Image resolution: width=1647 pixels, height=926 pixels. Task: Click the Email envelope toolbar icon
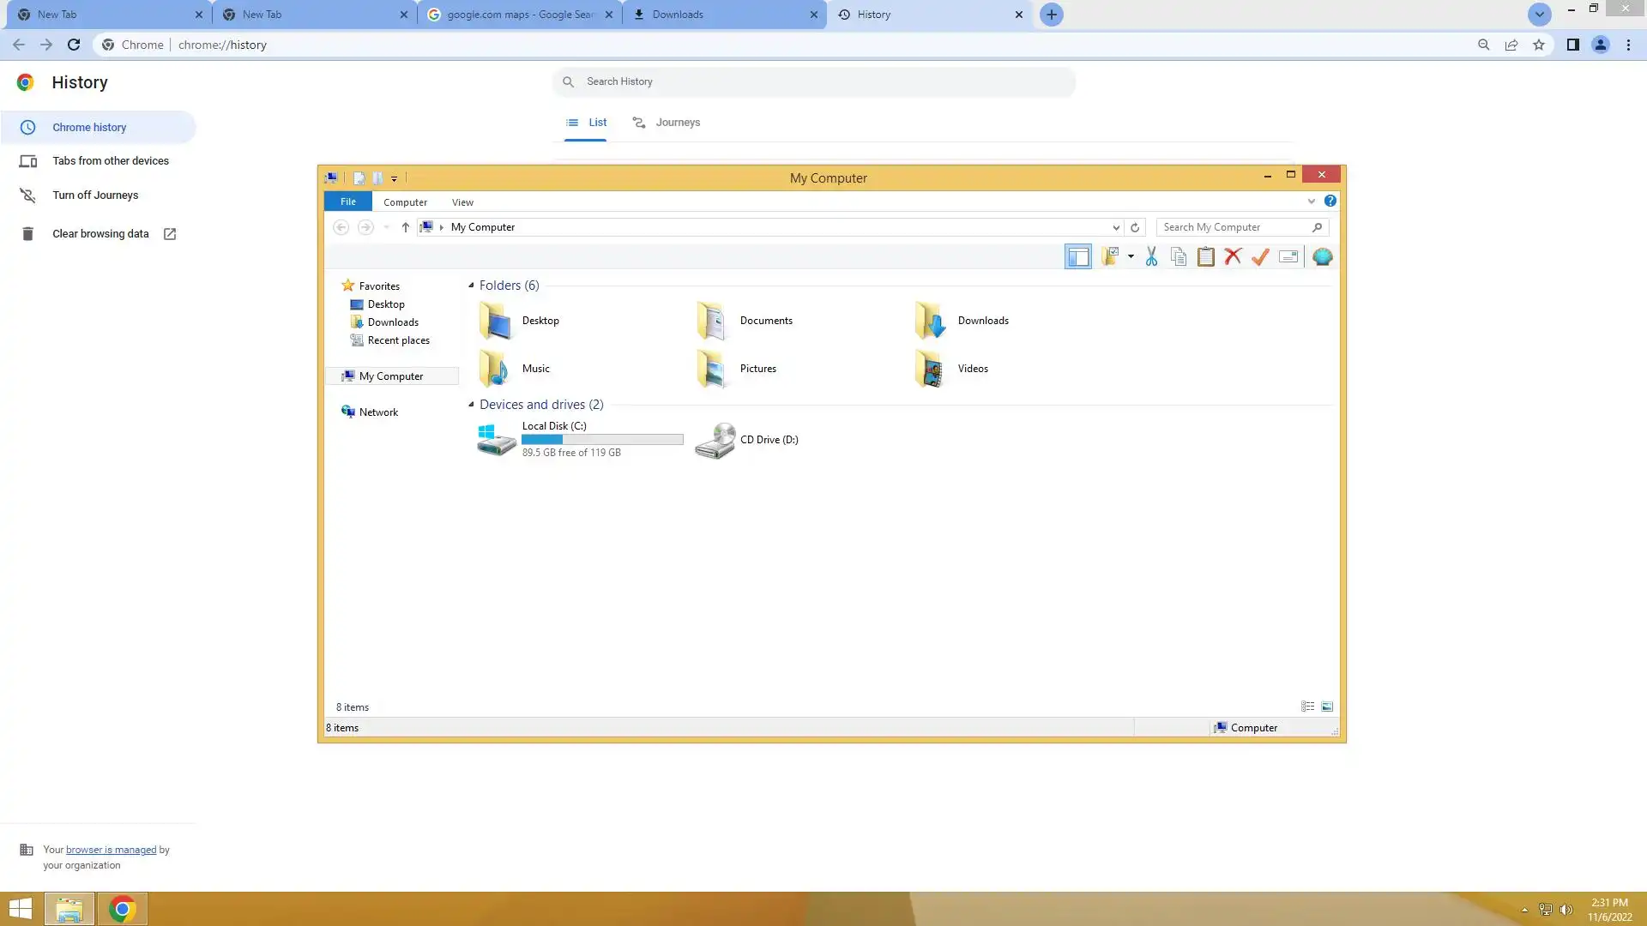click(x=1288, y=256)
